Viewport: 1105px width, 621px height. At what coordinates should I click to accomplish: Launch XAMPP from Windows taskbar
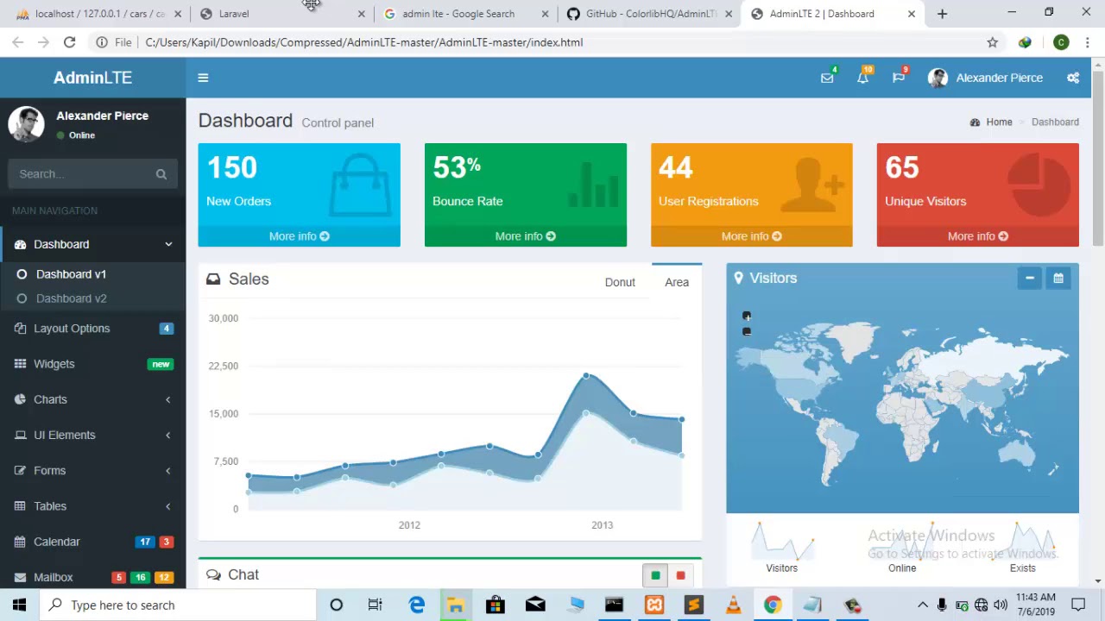pos(654,605)
